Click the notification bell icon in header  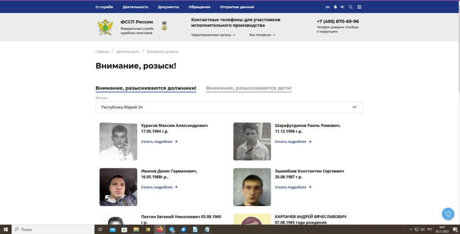click(x=335, y=7)
